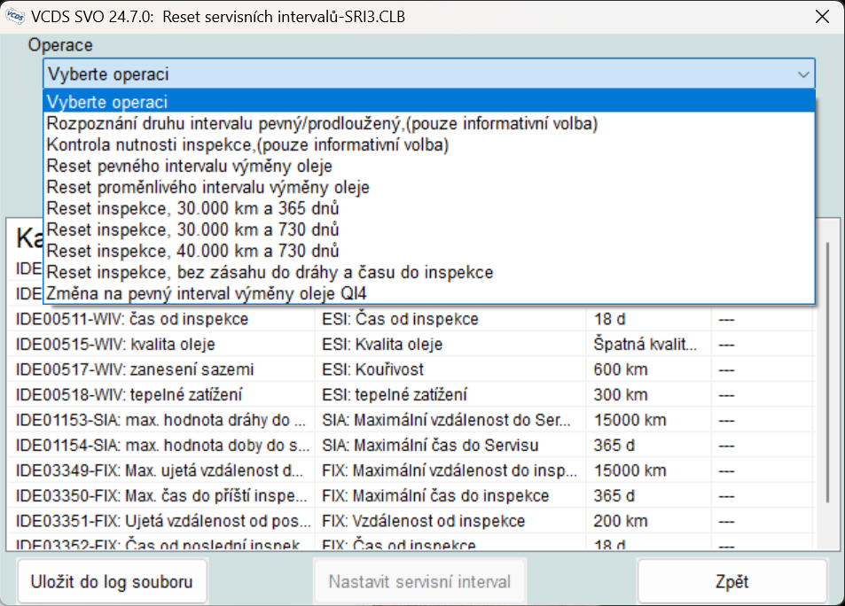Choose 'Kontrola nutnosti inspekce' option

(x=429, y=145)
